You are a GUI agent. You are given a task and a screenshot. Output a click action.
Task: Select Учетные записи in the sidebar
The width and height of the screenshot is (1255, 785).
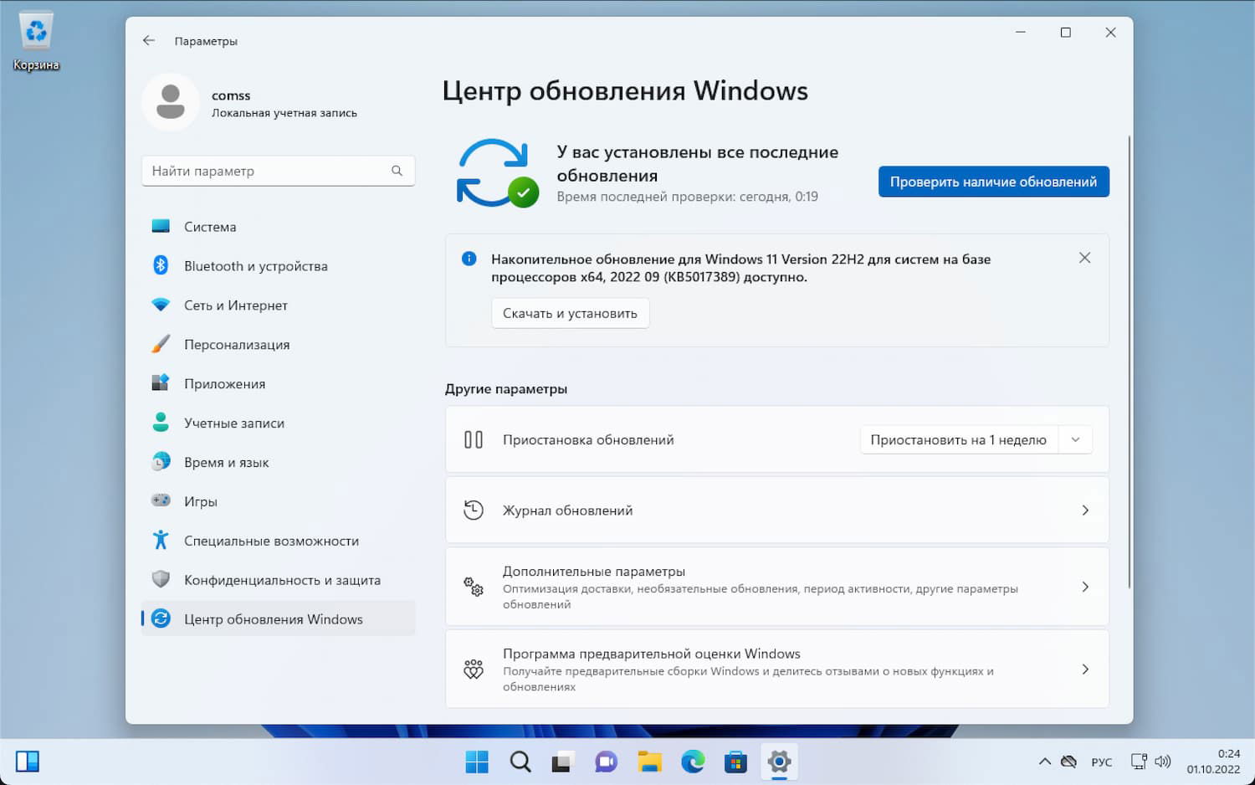(279, 423)
